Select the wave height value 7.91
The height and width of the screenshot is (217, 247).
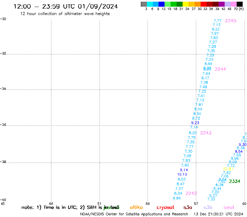[201, 96]
